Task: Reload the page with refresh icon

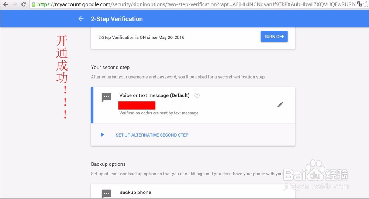Action: pos(23,4)
